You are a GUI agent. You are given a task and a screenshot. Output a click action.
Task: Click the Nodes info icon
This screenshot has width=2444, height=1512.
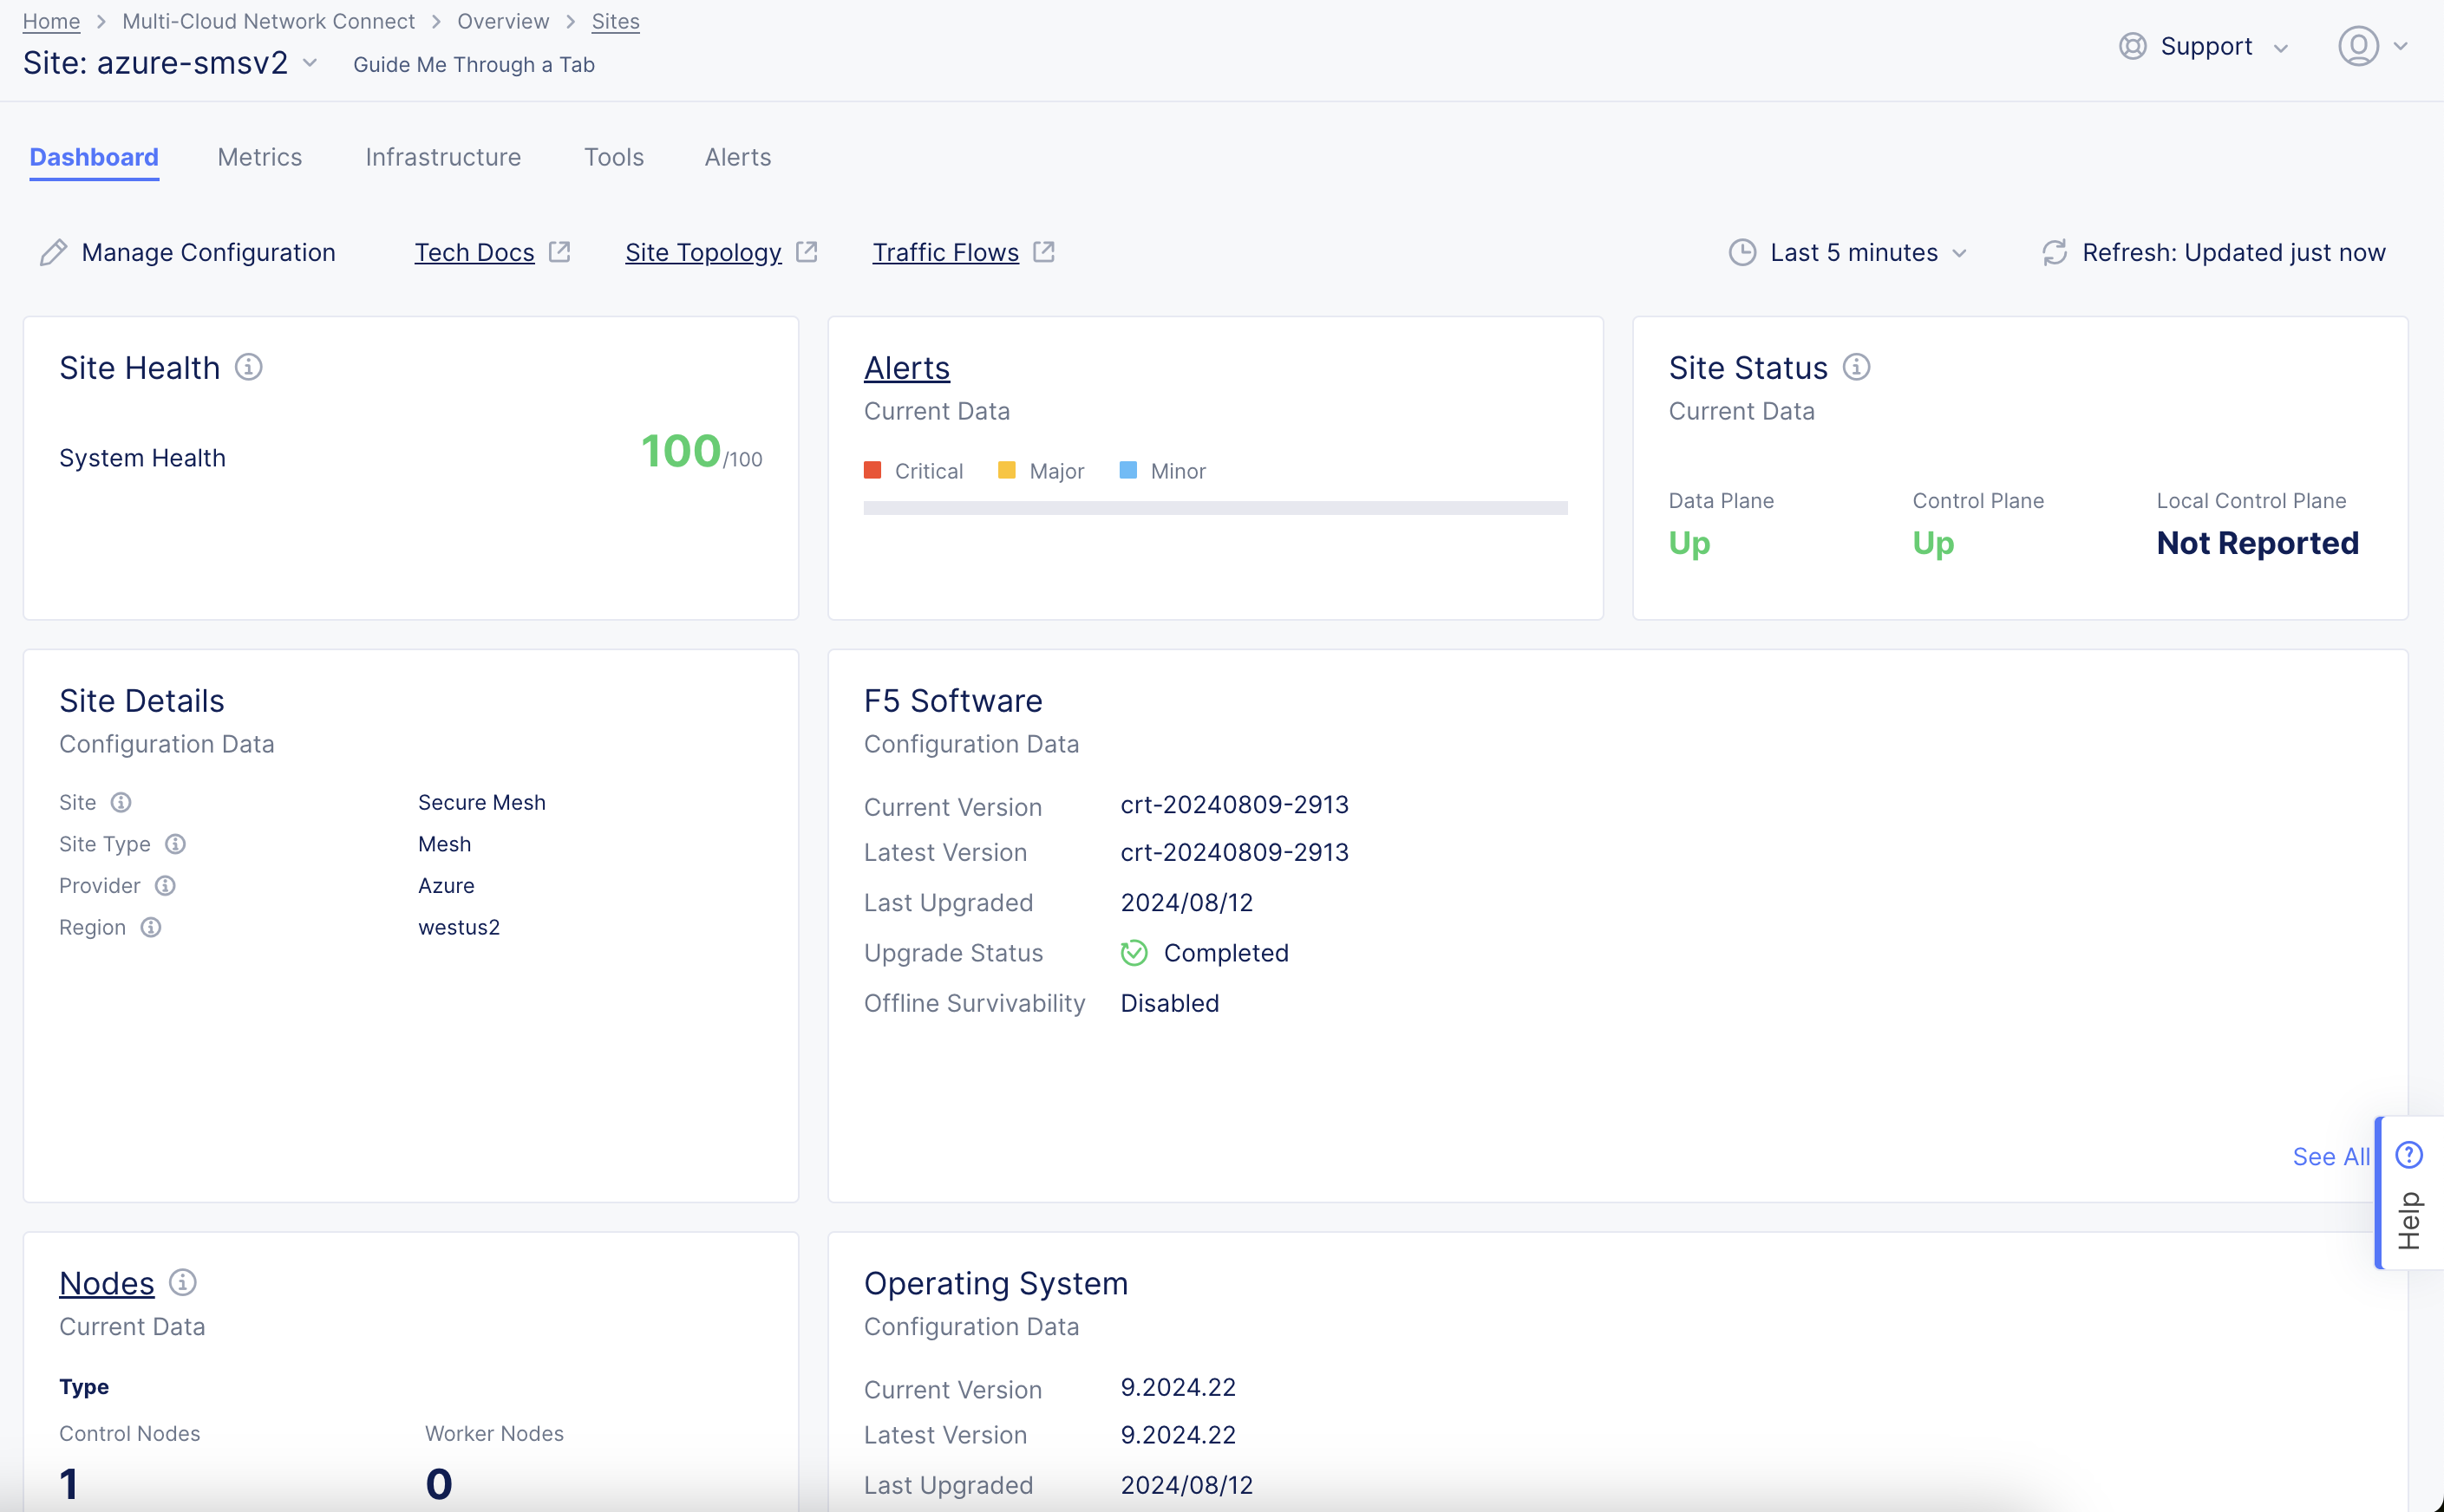pos(183,1283)
